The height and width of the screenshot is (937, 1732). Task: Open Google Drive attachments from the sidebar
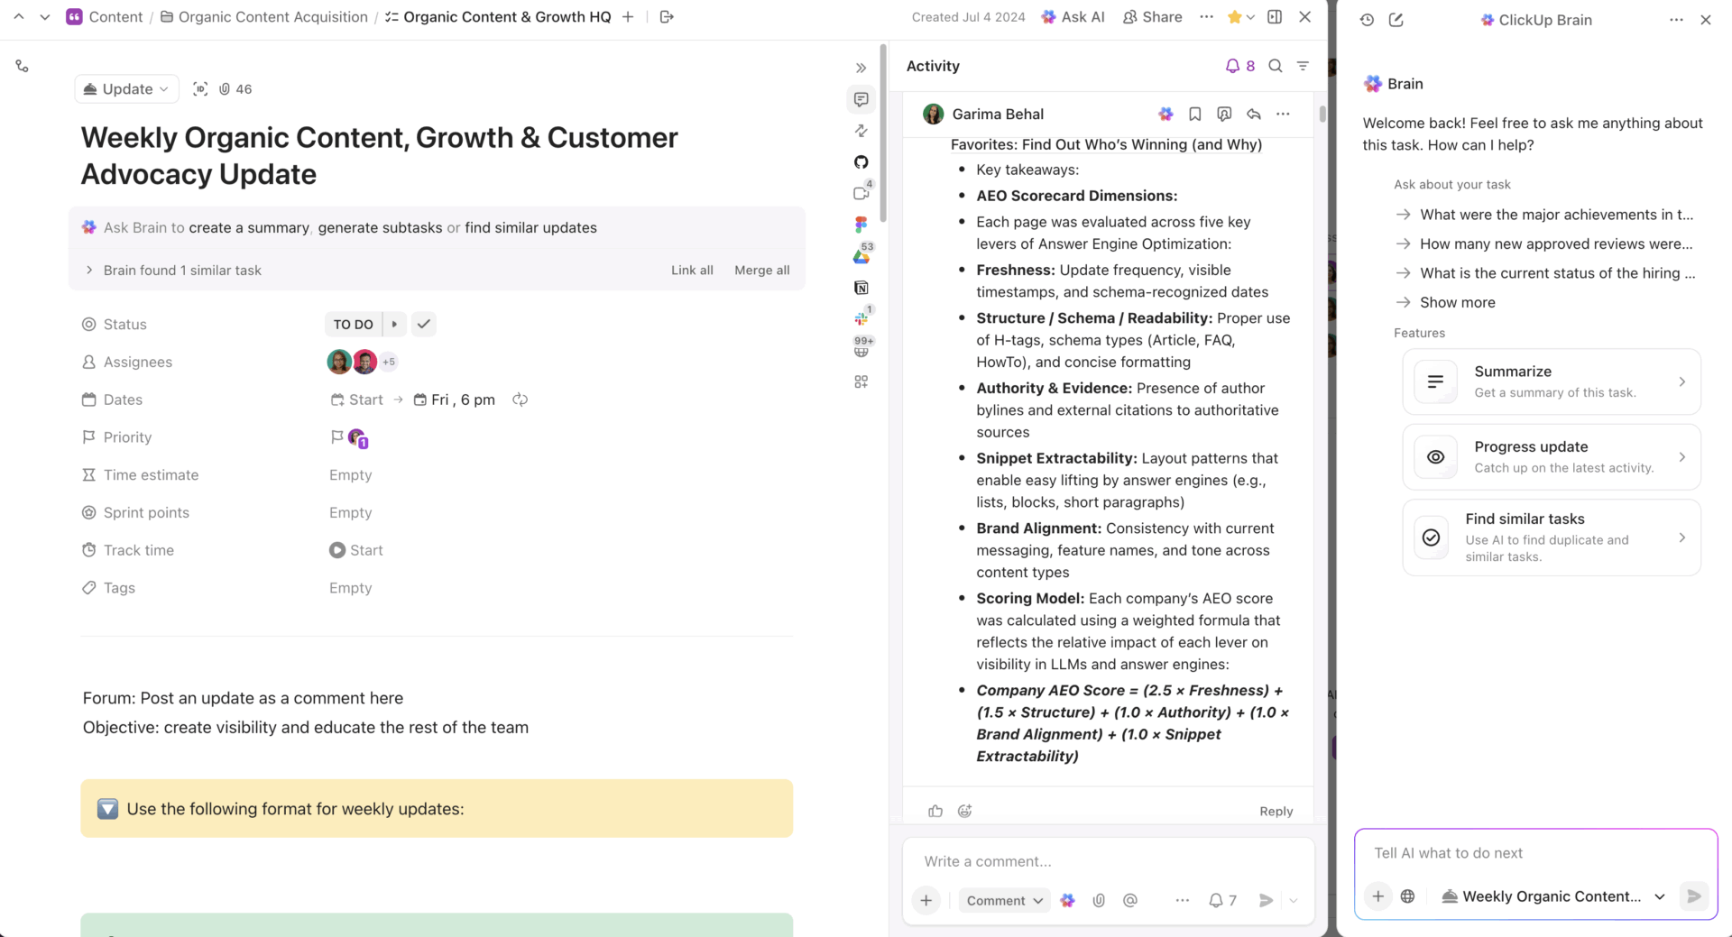point(861,256)
